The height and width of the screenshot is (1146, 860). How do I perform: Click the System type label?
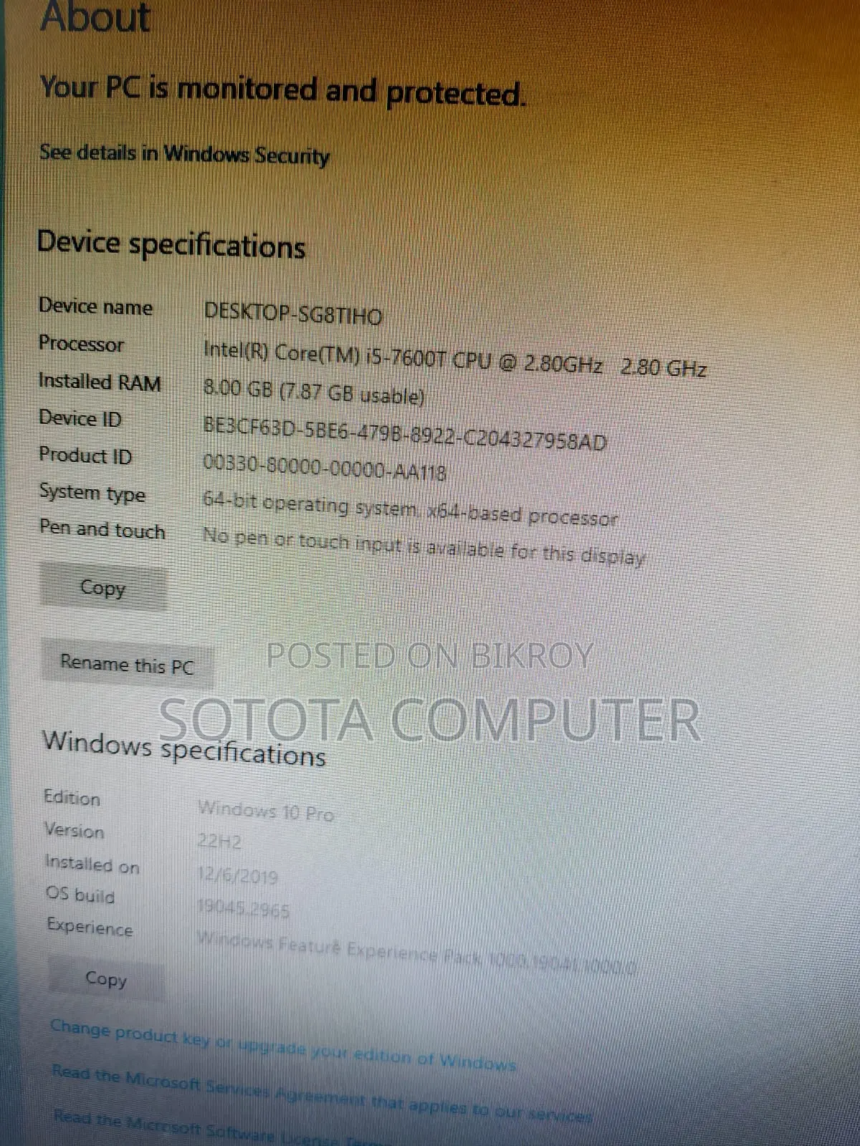click(x=92, y=493)
